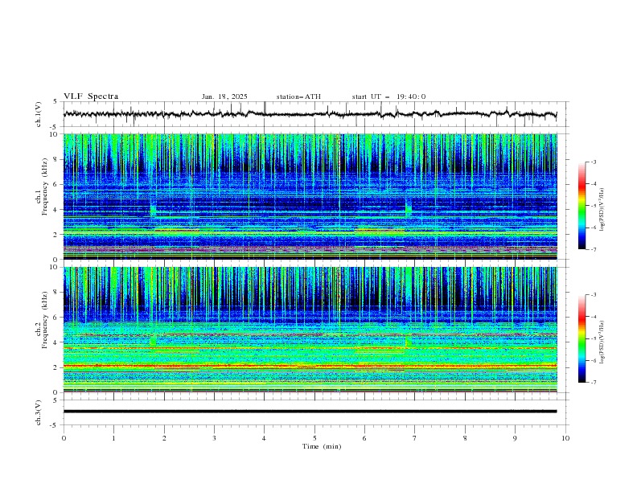The height and width of the screenshot is (492, 637).
Task: Click the "ch.3(V)" waveform axis label
Action: (39, 412)
